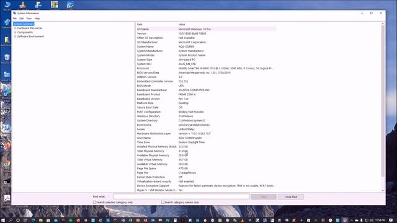
Task: Open the View menu
Action: click(x=29, y=19)
